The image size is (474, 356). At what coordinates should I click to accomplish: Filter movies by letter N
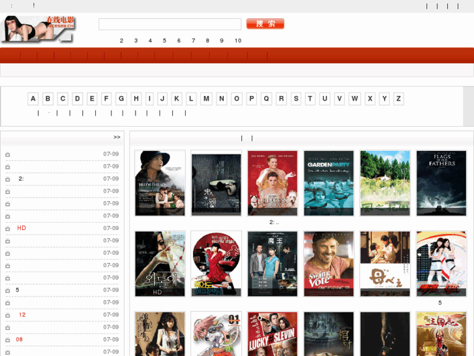click(x=222, y=99)
